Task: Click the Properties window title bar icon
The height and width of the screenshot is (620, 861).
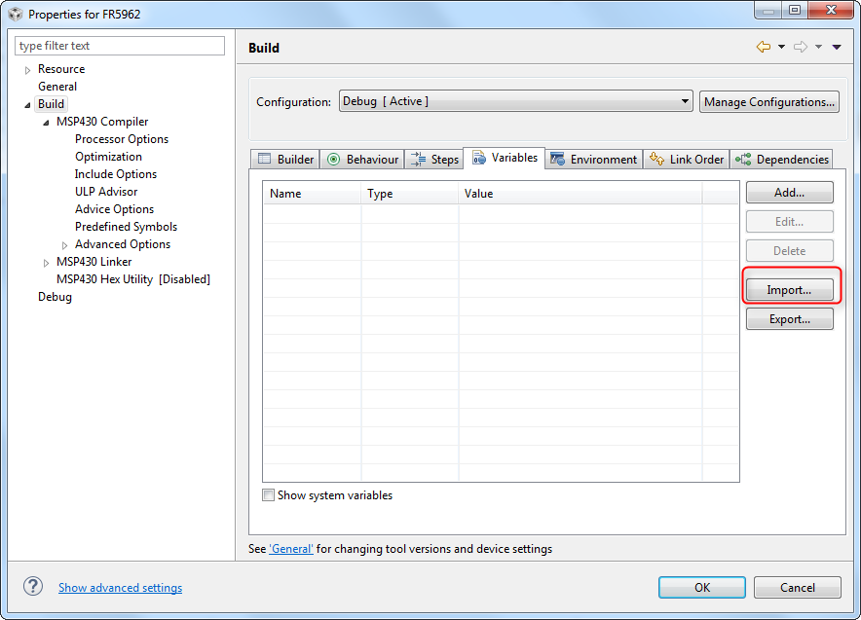Action: pos(14,14)
